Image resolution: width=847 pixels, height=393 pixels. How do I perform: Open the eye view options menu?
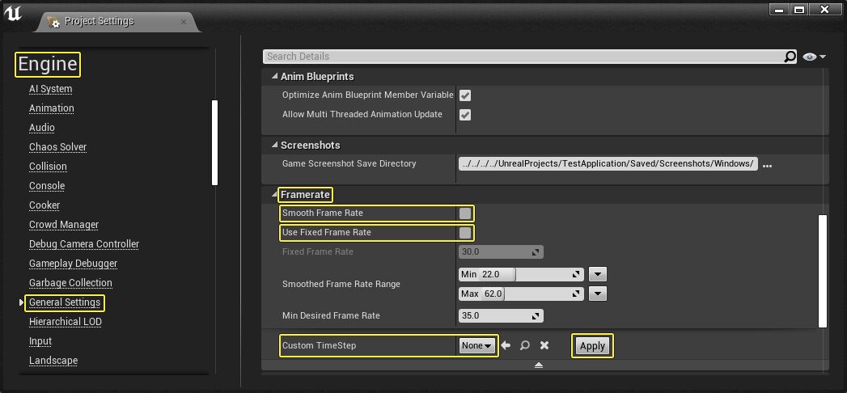click(x=815, y=57)
